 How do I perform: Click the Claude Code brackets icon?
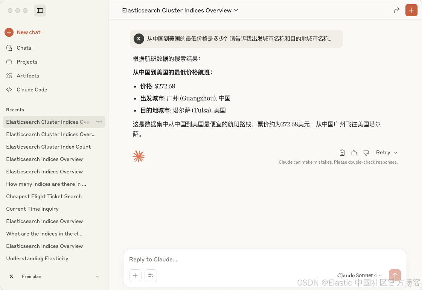coord(9,90)
